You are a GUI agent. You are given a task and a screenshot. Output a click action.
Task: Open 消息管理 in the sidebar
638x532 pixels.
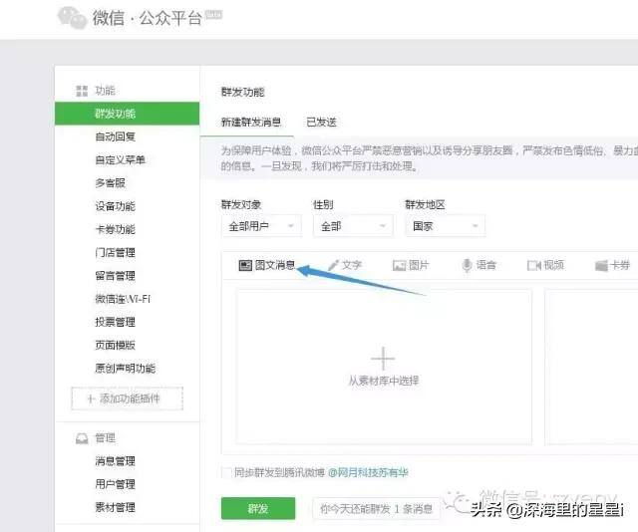pyautogui.click(x=116, y=461)
